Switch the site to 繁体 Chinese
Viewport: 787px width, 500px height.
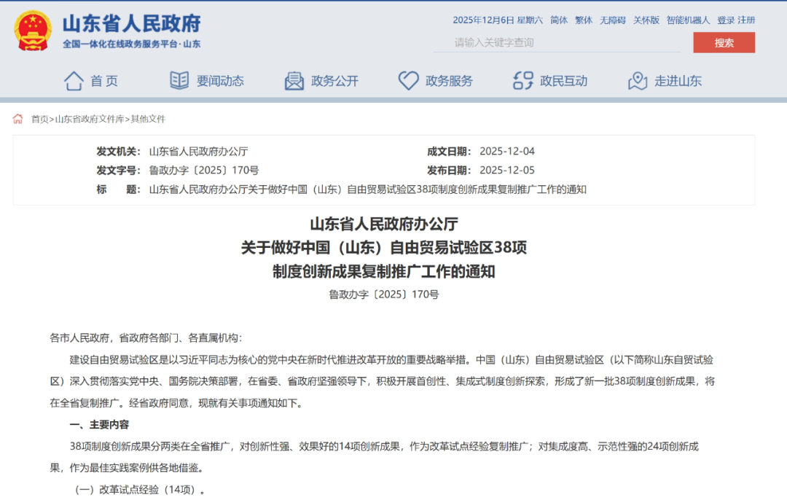[x=583, y=20]
